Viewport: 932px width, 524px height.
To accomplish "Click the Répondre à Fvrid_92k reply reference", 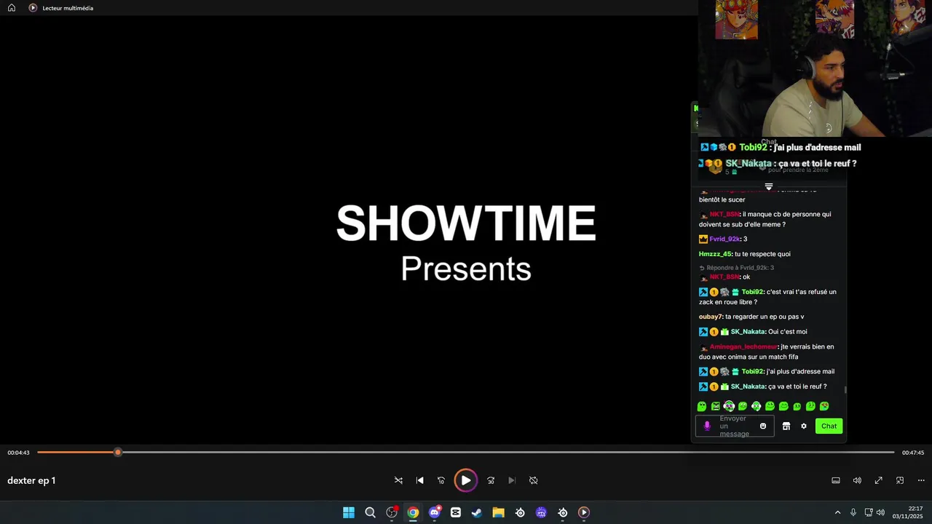I will (x=736, y=268).
